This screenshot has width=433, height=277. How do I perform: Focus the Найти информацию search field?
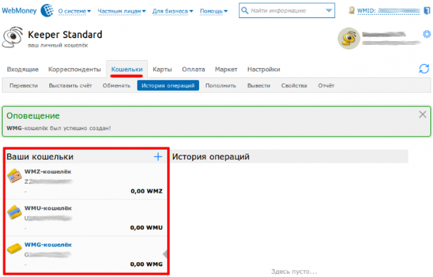tap(286, 11)
